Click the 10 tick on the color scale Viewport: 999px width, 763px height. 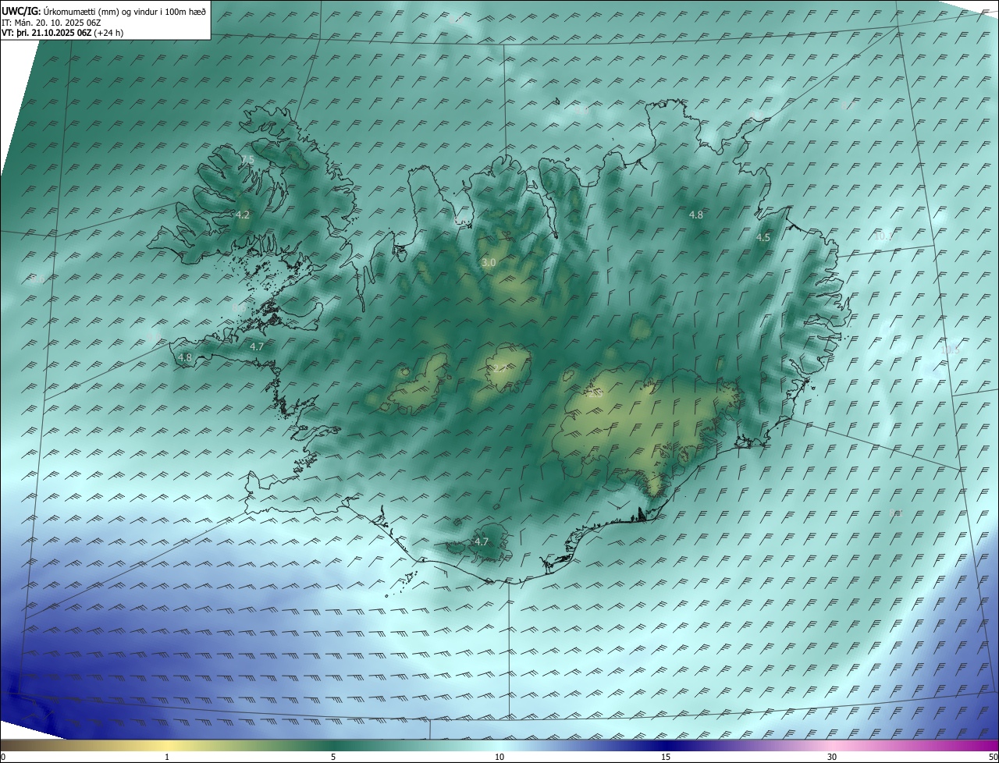pos(499,758)
